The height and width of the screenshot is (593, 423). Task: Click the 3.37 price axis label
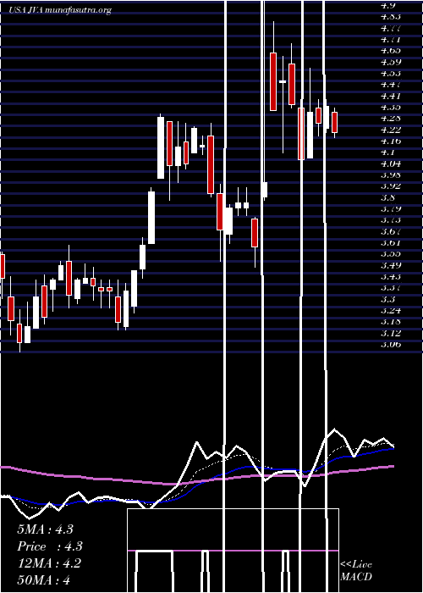click(x=391, y=288)
